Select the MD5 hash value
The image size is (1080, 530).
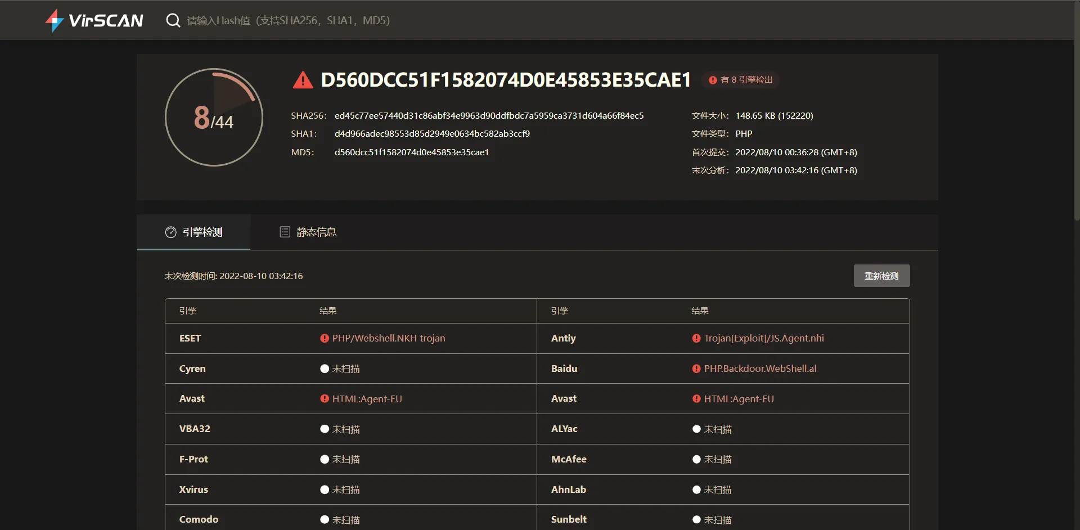pyautogui.click(x=412, y=152)
